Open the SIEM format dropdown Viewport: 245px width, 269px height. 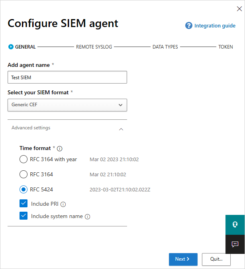pyautogui.click(x=67, y=105)
